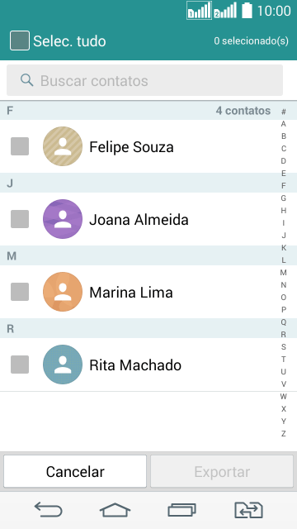Tap the Back navigation icon
Image resolution: width=297 pixels, height=529 pixels.
[48, 509]
